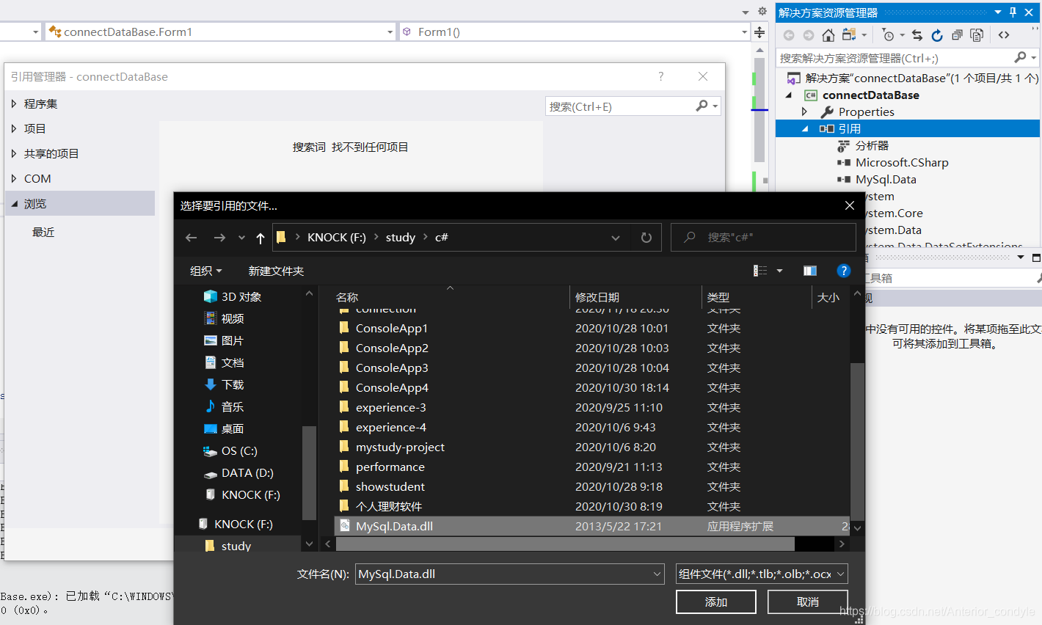Viewport: 1042px width, 625px height.
Task: Click the 搜索"c#" search box in the file dialog
Action: coord(763,238)
